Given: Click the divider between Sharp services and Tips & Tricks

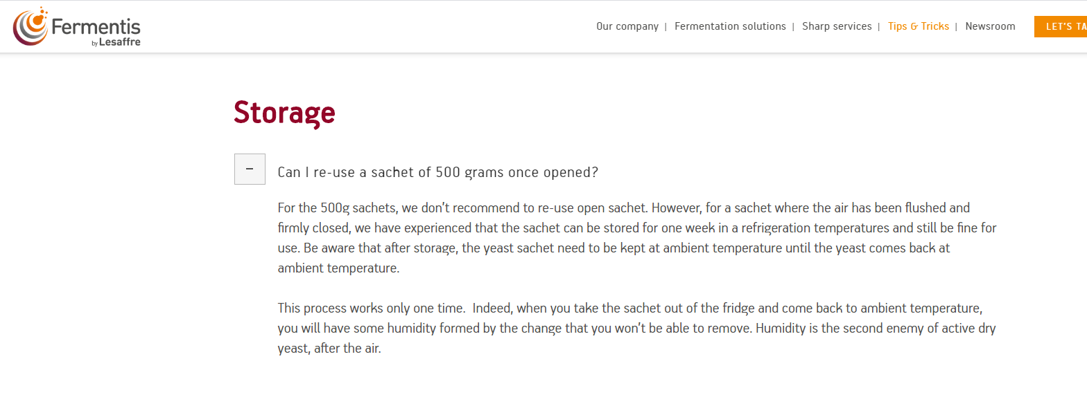Looking at the screenshot, I should (x=879, y=27).
